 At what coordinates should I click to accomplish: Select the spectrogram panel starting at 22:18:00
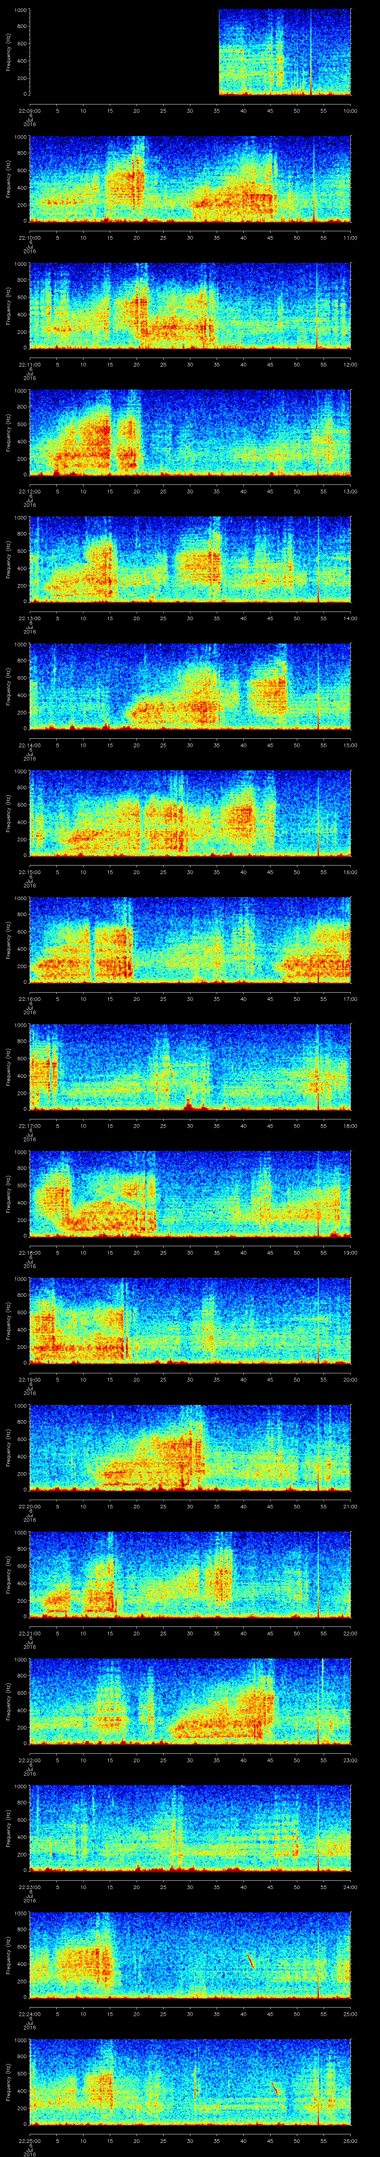[x=190, y=1194]
